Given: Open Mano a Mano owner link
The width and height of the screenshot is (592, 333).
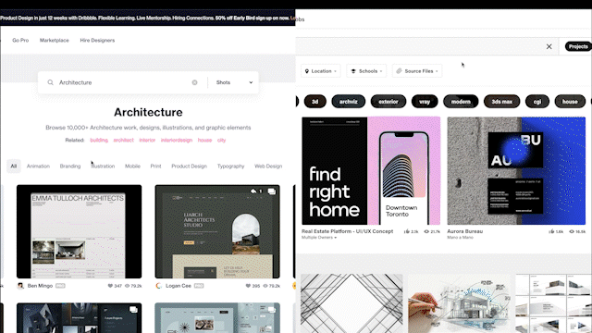Looking at the screenshot, I should (460, 237).
